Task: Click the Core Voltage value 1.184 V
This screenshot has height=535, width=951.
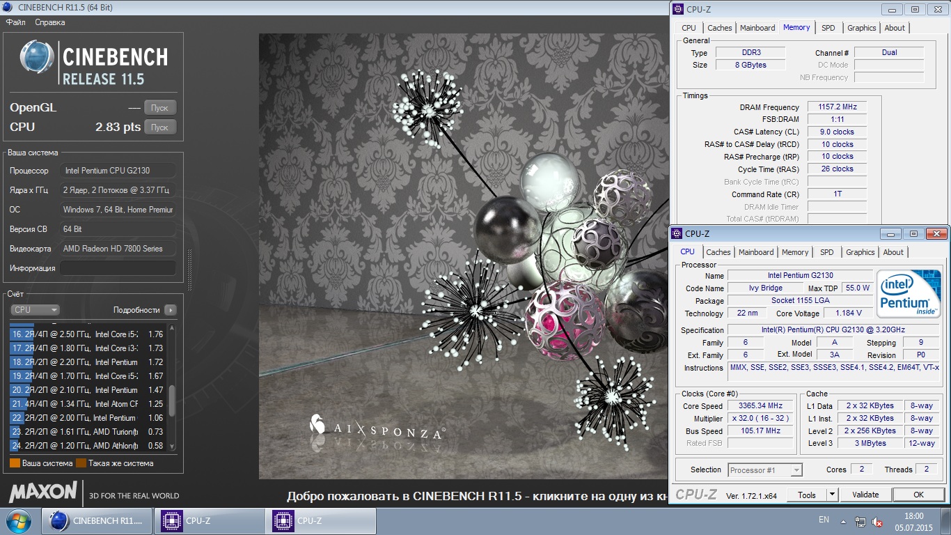Action: (x=849, y=313)
